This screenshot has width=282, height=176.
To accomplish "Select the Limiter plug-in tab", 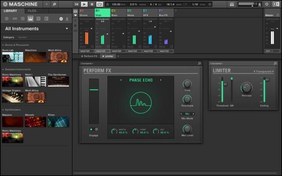I will 108,56.
